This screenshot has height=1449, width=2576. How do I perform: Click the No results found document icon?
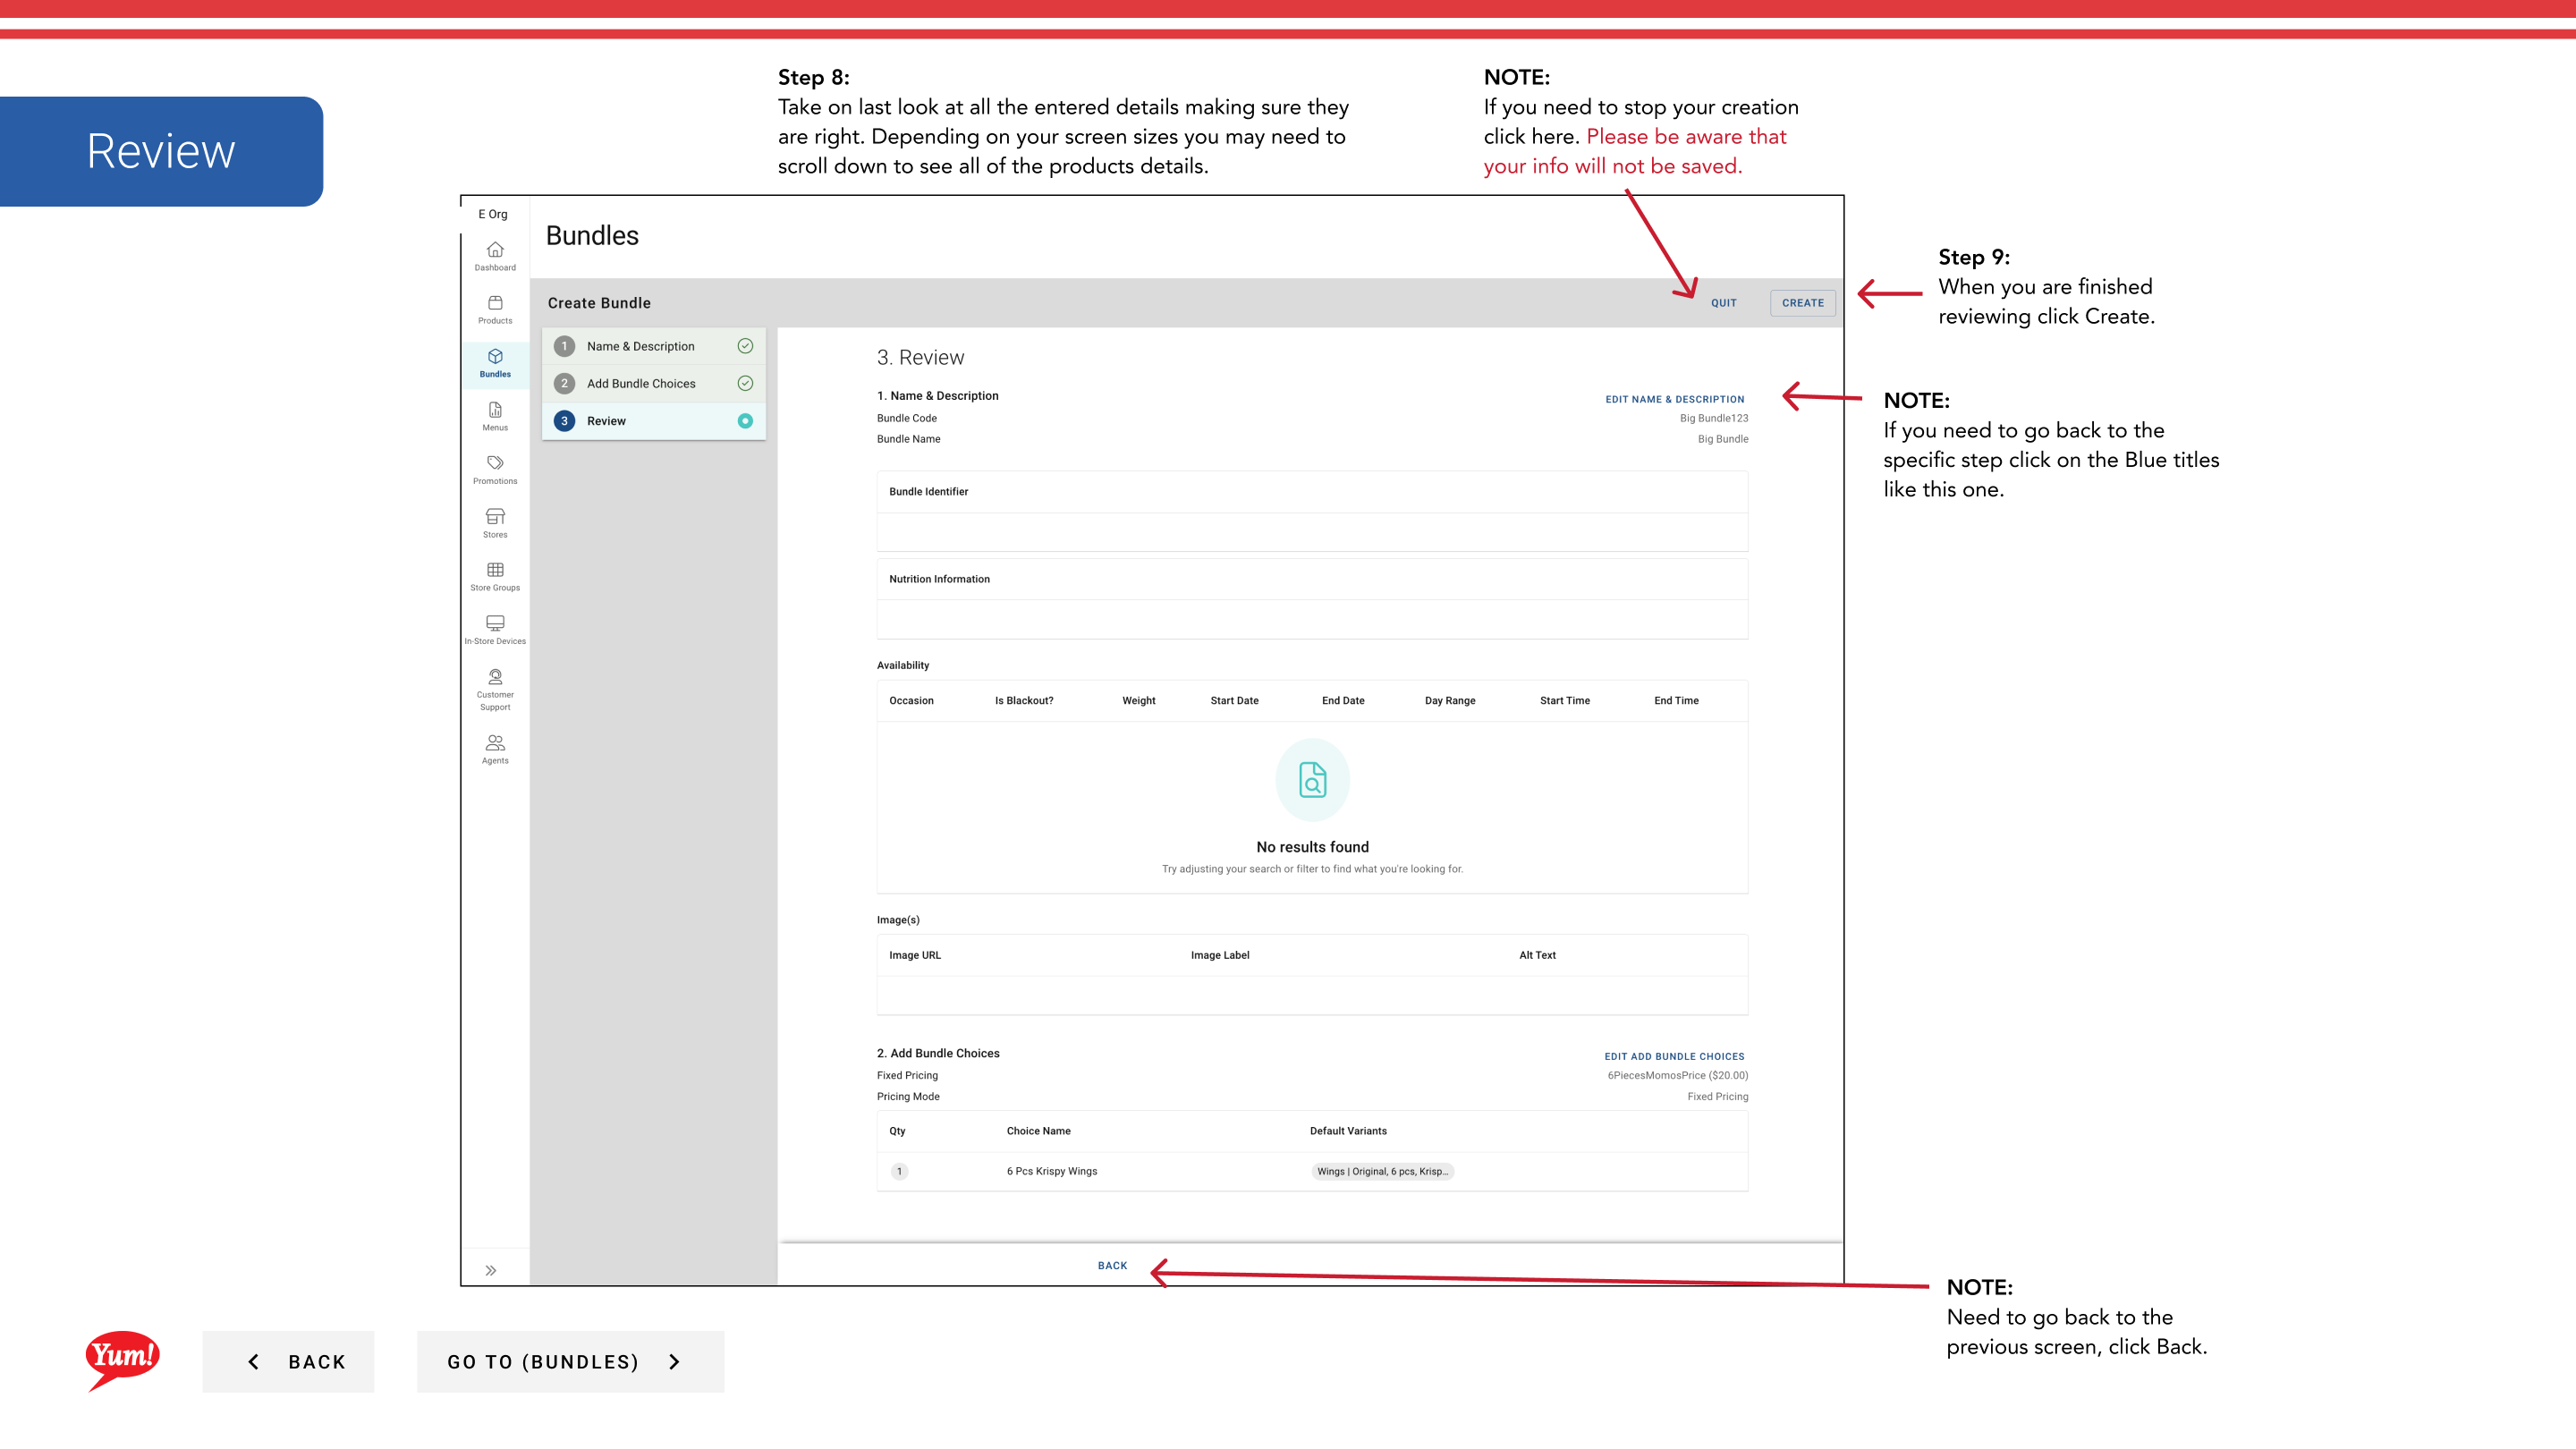(x=1312, y=779)
